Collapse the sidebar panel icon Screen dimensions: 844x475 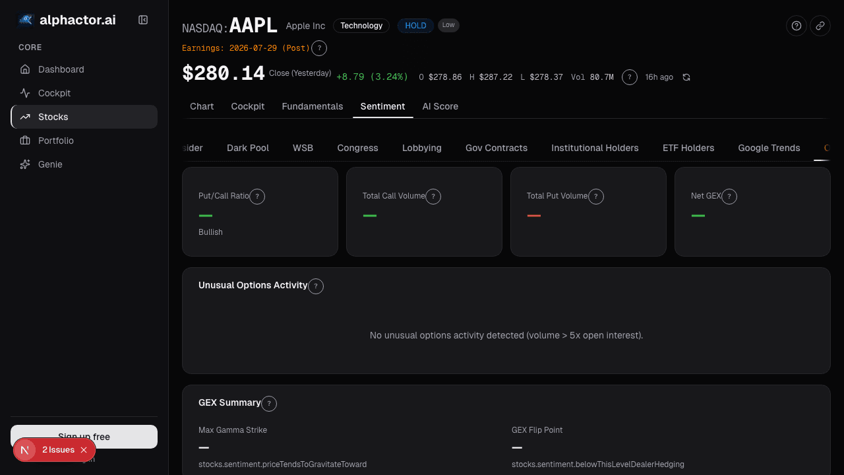143,20
